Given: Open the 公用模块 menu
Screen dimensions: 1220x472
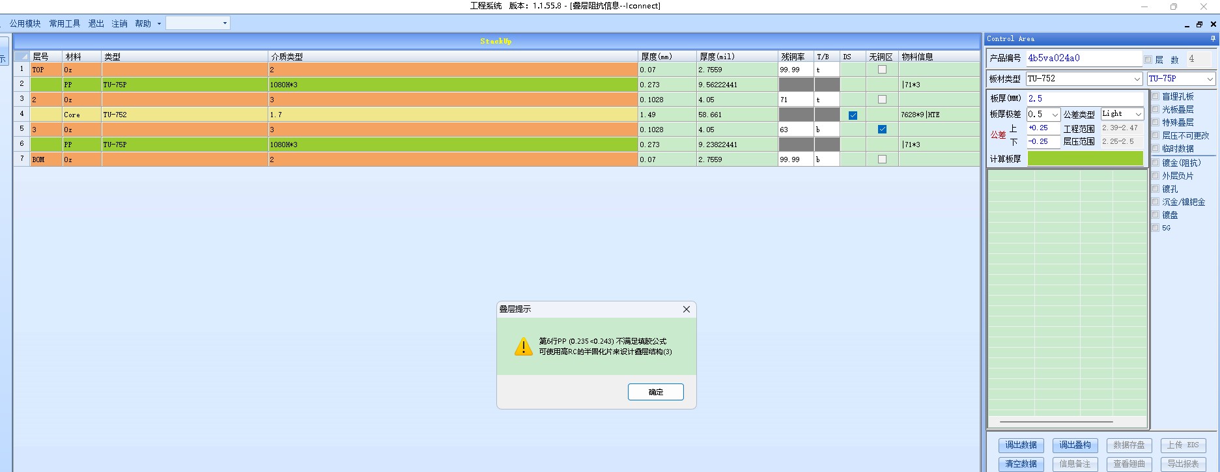Looking at the screenshot, I should (x=25, y=23).
